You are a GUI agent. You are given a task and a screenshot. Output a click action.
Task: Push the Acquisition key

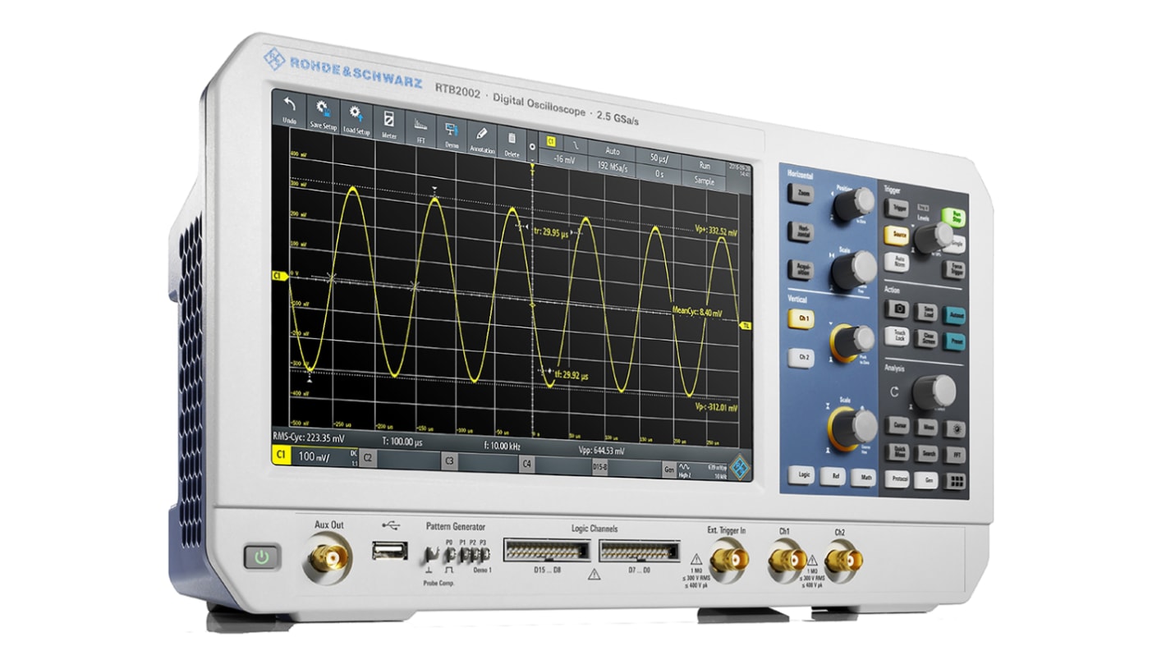pyautogui.click(x=800, y=269)
